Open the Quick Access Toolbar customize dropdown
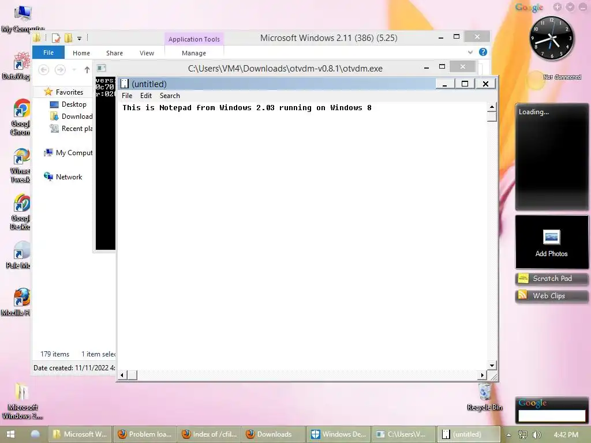The width and height of the screenshot is (591, 443). click(x=79, y=38)
